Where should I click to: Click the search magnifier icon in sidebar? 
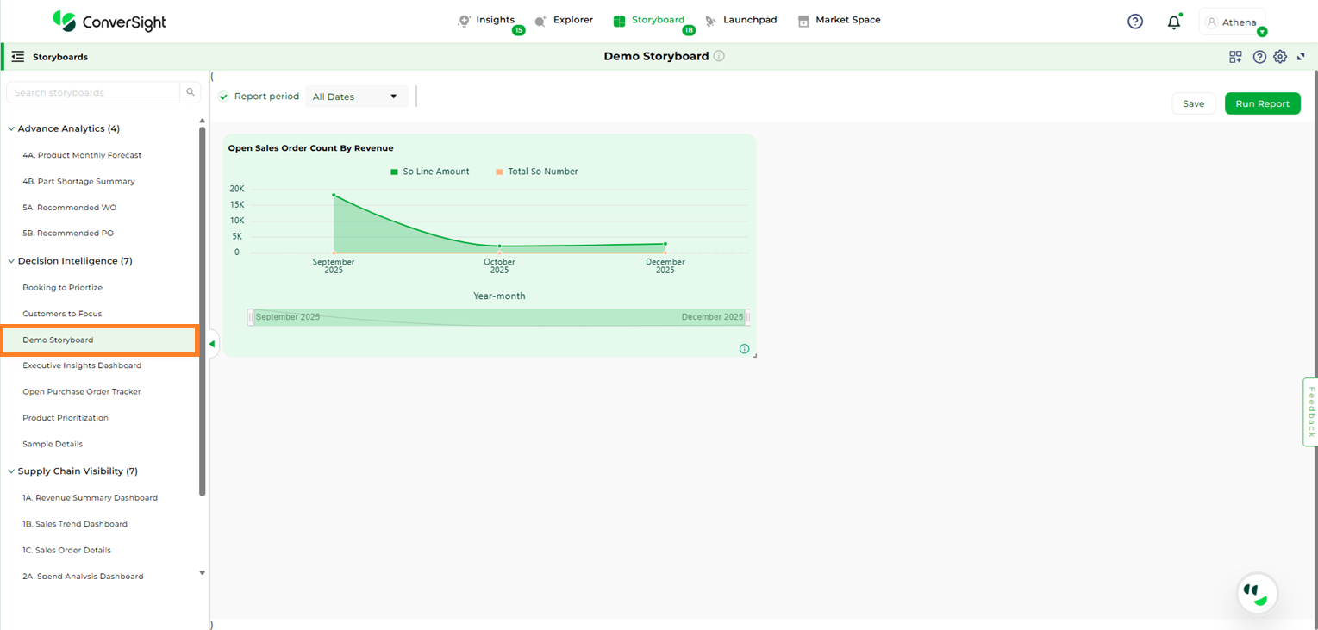[x=191, y=92]
